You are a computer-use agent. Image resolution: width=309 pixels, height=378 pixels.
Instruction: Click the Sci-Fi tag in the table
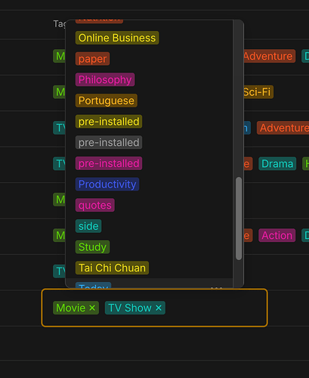258,92
